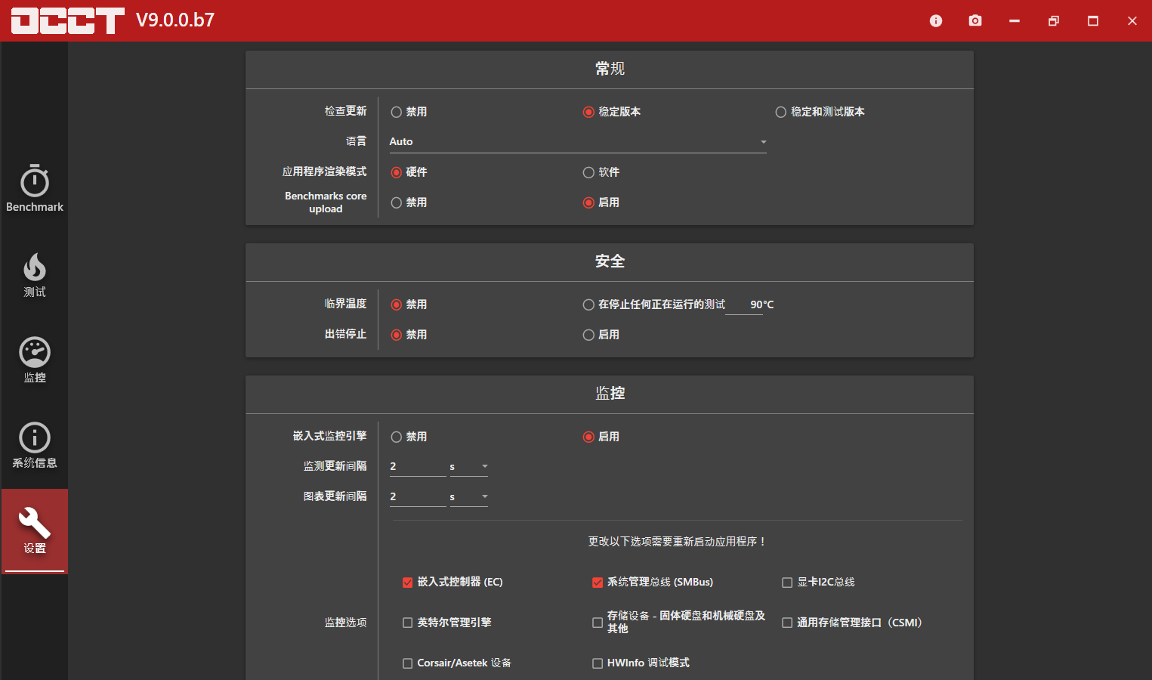1152x680 pixels.
Task: Click the 监控选项 label
Action: coord(345,623)
